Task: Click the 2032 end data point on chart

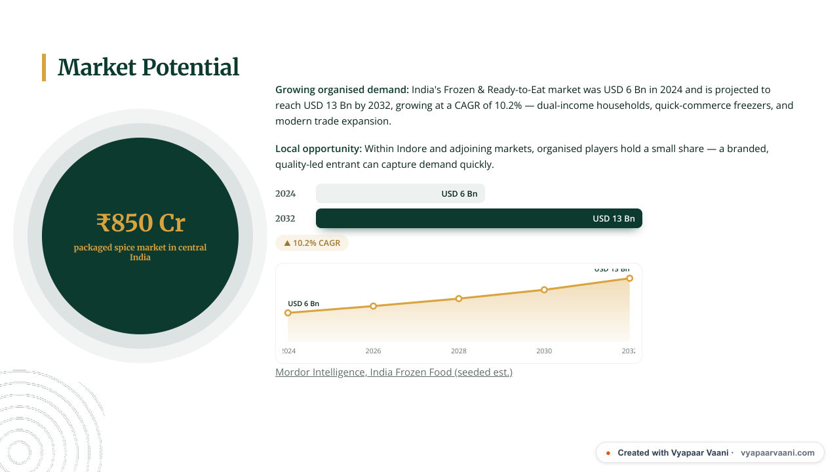Action: tap(629, 279)
